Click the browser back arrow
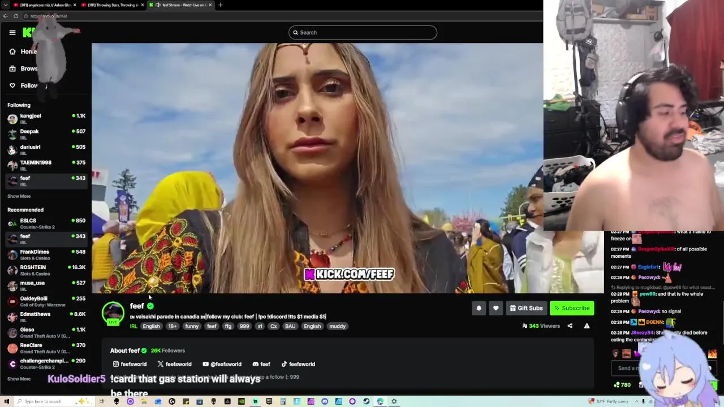The image size is (724, 407). [5, 16]
